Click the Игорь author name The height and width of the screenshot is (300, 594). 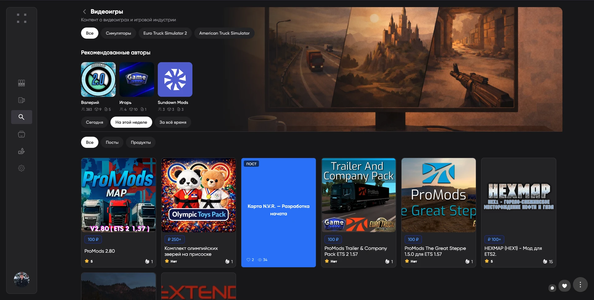tap(125, 102)
